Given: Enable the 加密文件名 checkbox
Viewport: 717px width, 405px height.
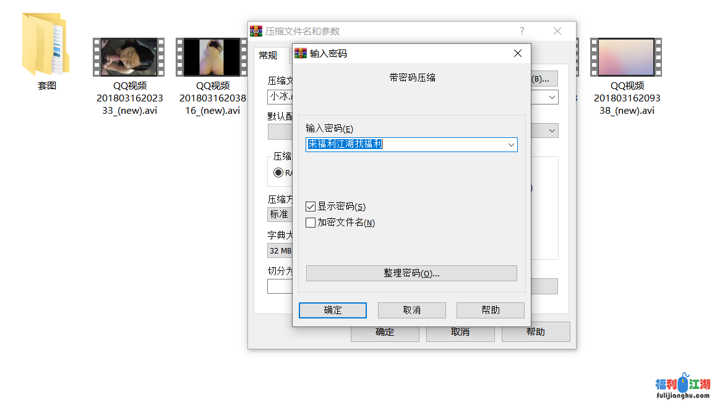Looking at the screenshot, I should 311,223.
